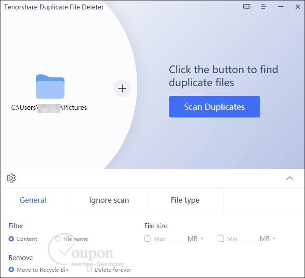Screen dimensions: 305x278
Task: Open the feedback chat icon
Action: coord(247,7)
